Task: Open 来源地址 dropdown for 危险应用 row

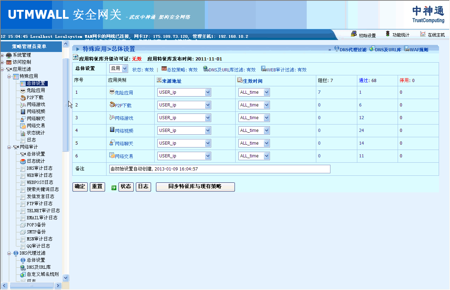Action: (208, 92)
